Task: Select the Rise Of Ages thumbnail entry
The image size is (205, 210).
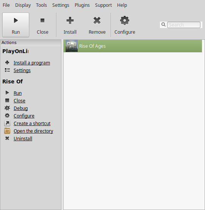Action: click(72, 46)
